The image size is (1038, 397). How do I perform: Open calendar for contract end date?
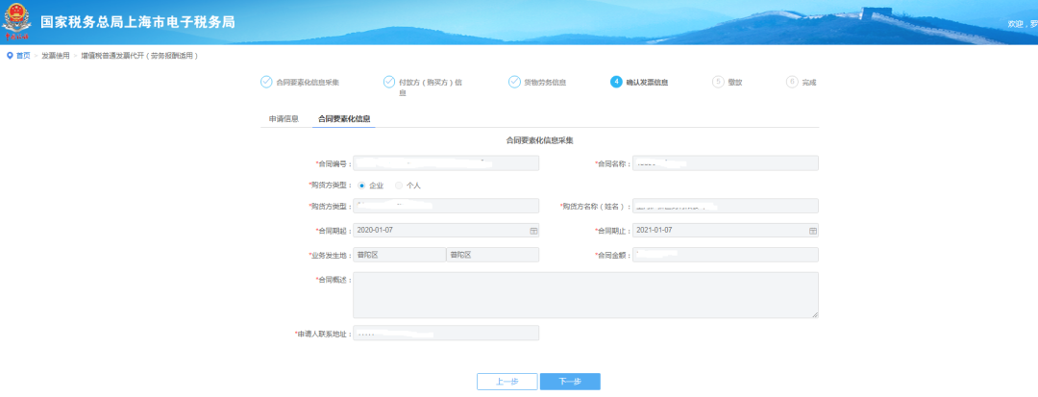812,232
